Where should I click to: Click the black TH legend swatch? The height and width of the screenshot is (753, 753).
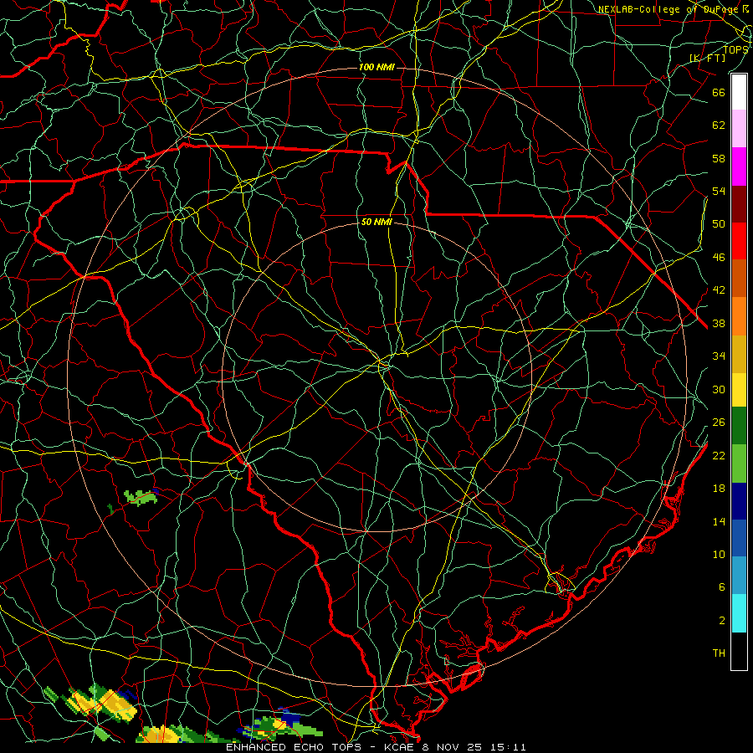click(x=739, y=651)
